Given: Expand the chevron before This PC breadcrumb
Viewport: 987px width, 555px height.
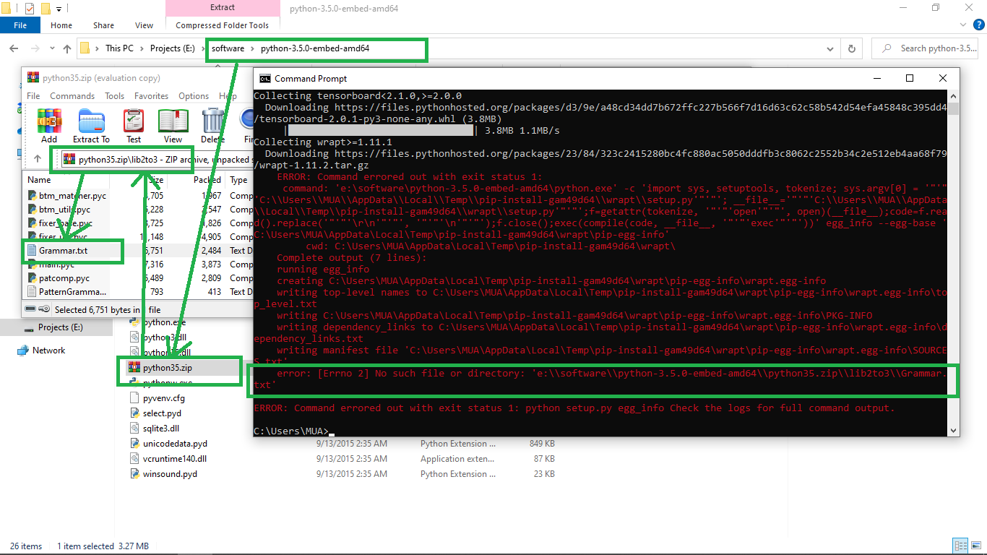Looking at the screenshot, I should pyautogui.click(x=98, y=48).
